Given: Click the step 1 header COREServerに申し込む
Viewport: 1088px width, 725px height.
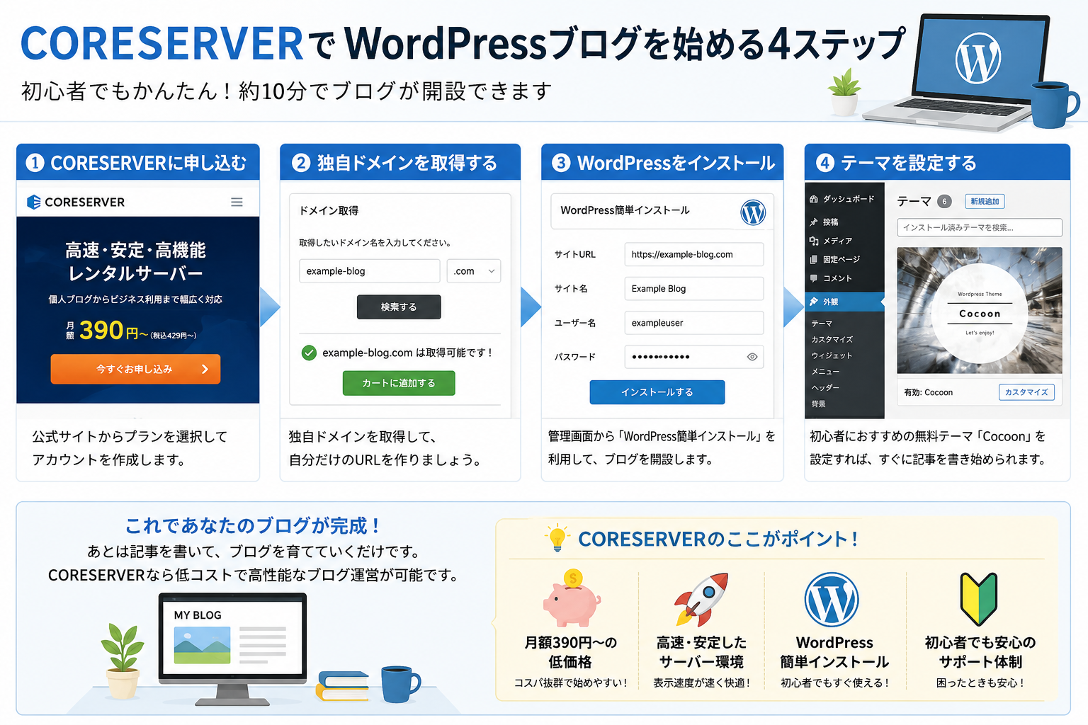Looking at the screenshot, I should point(138,162).
